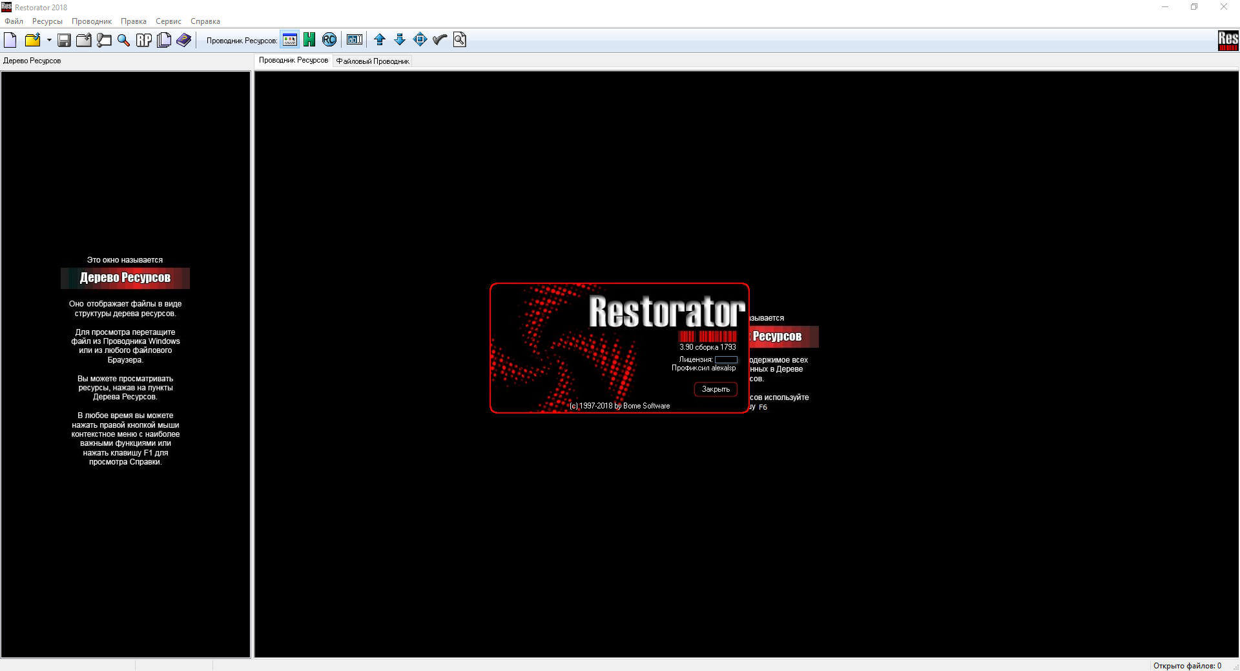Open the Правка menu
Screen dimensions: 1240x671
(134, 21)
